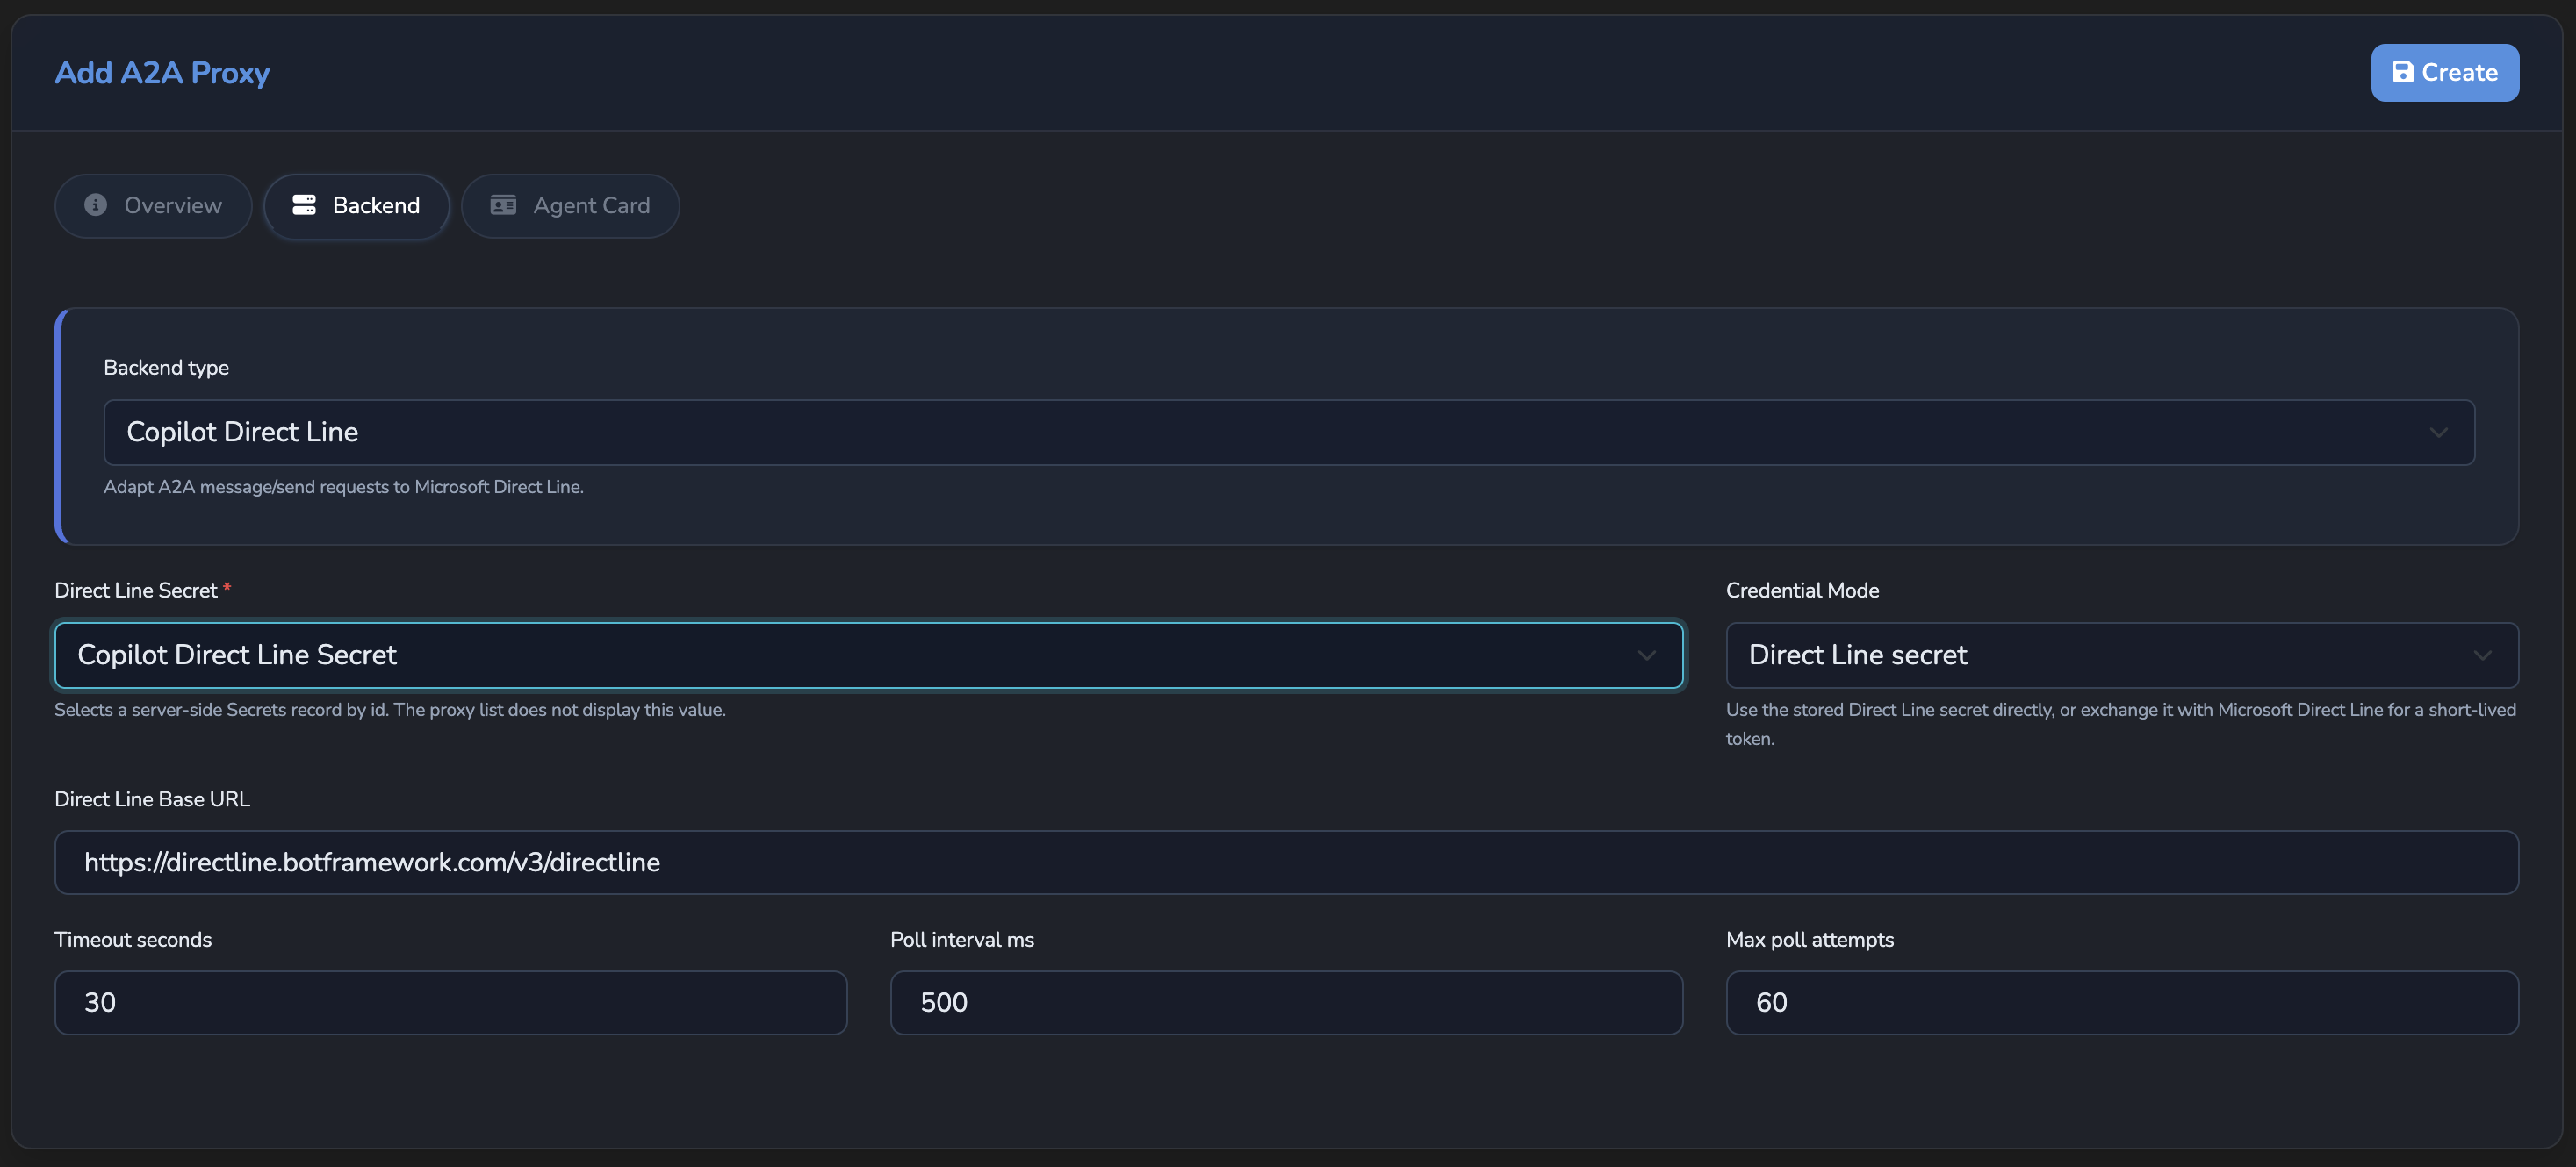Click the info icon on Overview tab
The width and height of the screenshot is (2576, 1167).
coord(96,204)
